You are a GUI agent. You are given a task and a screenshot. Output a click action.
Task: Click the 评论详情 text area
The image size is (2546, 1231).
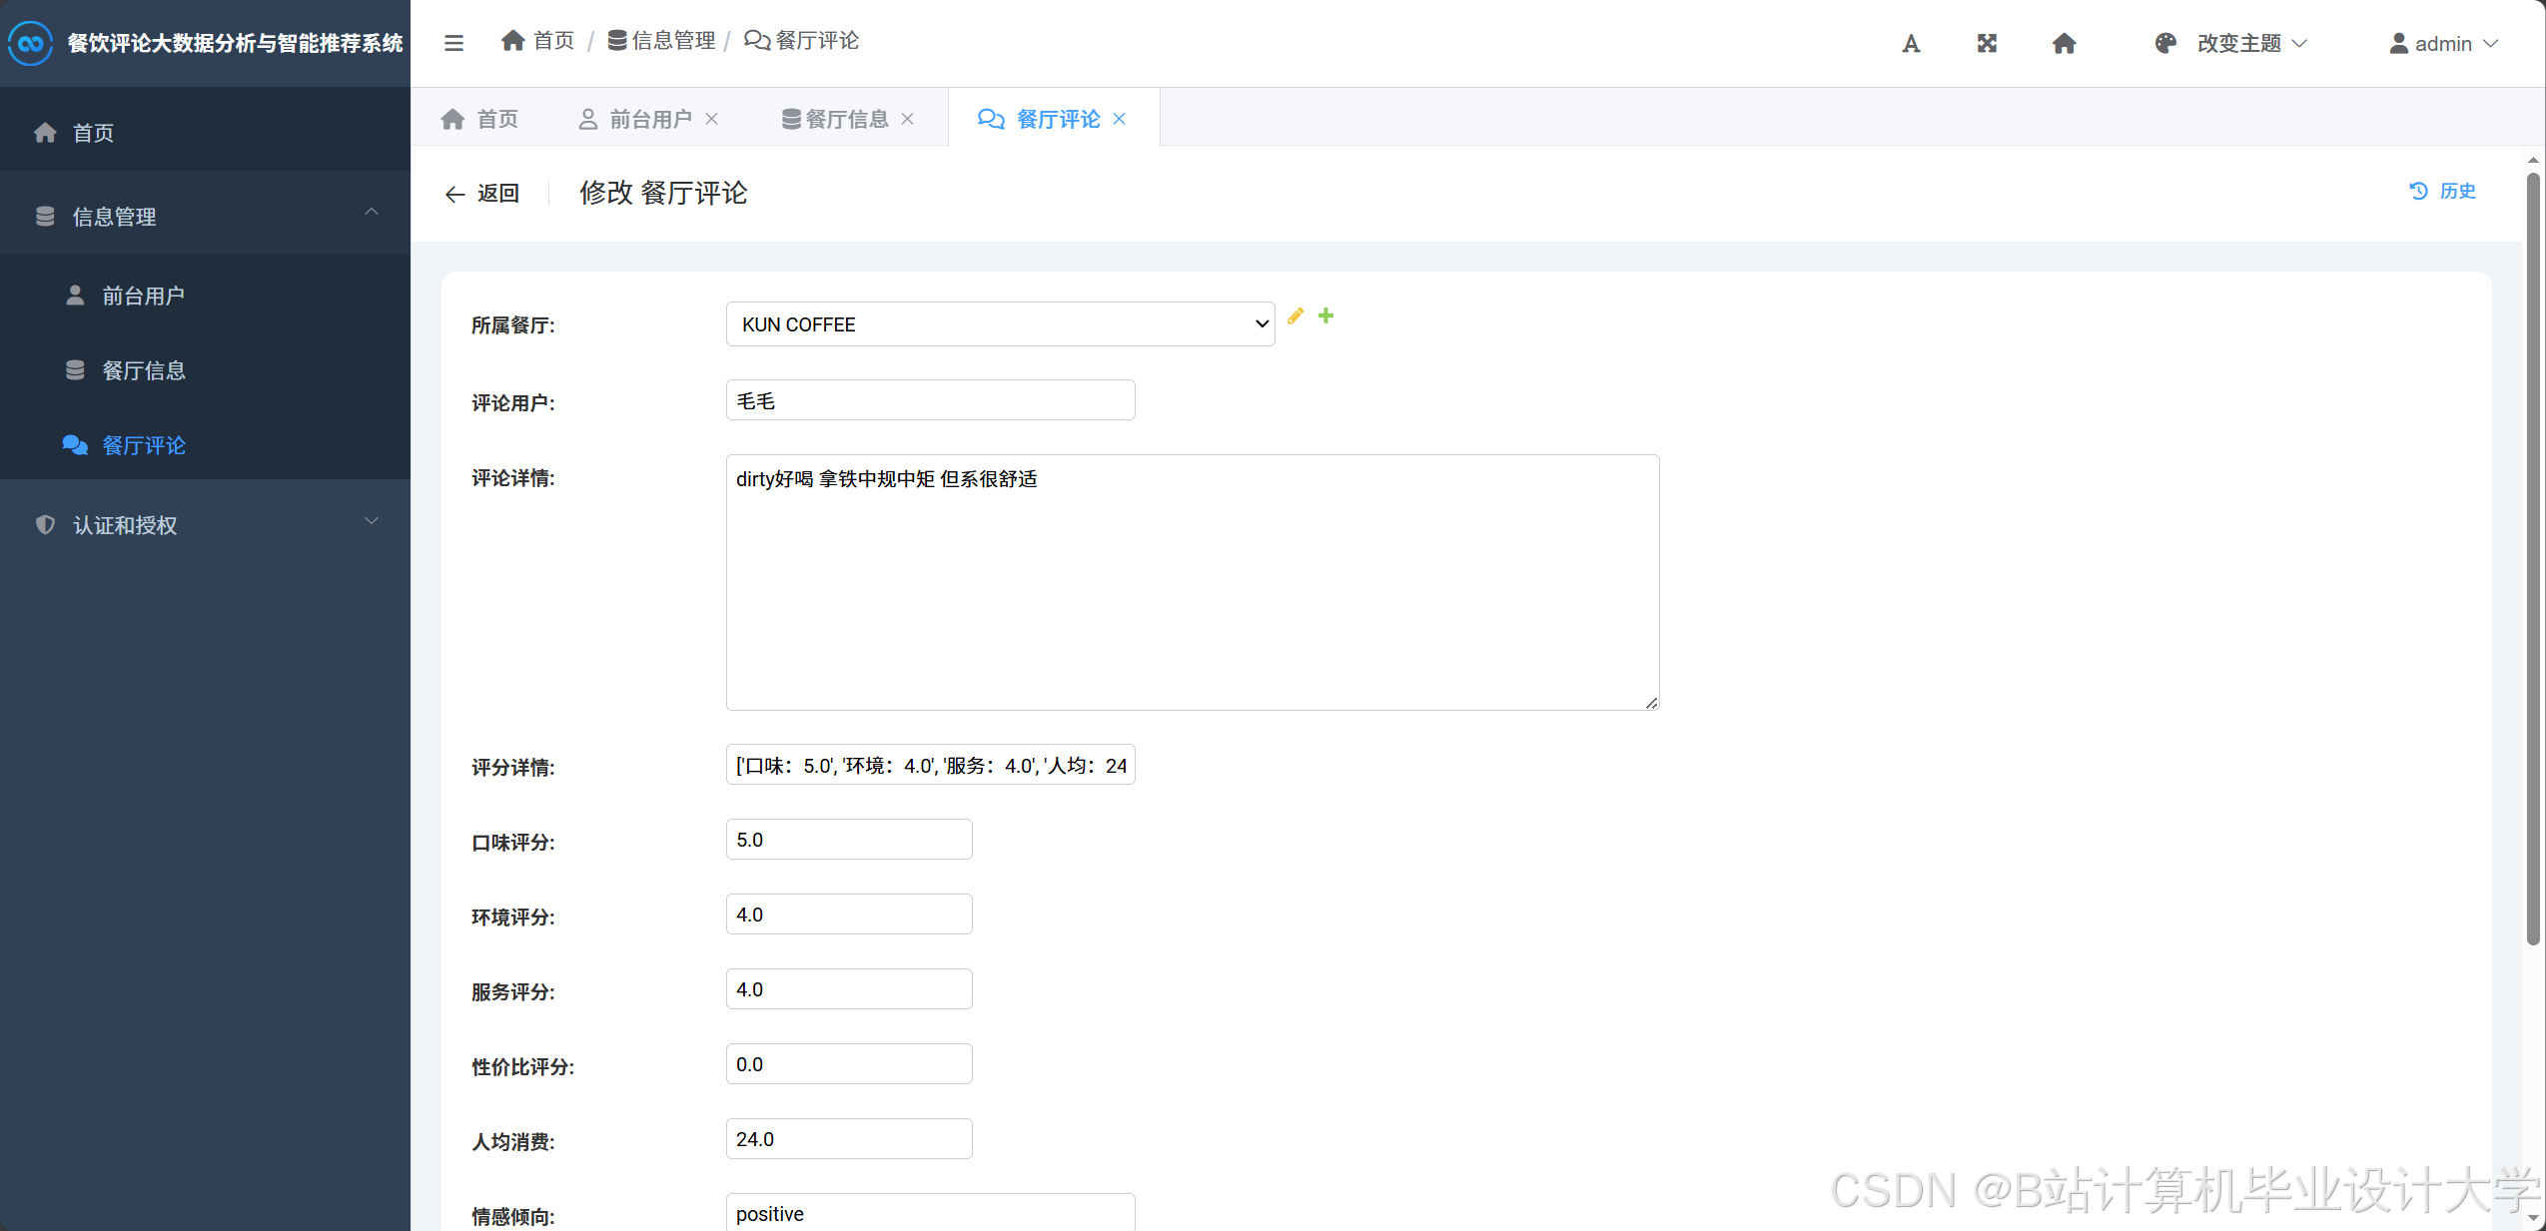pyautogui.click(x=1192, y=582)
